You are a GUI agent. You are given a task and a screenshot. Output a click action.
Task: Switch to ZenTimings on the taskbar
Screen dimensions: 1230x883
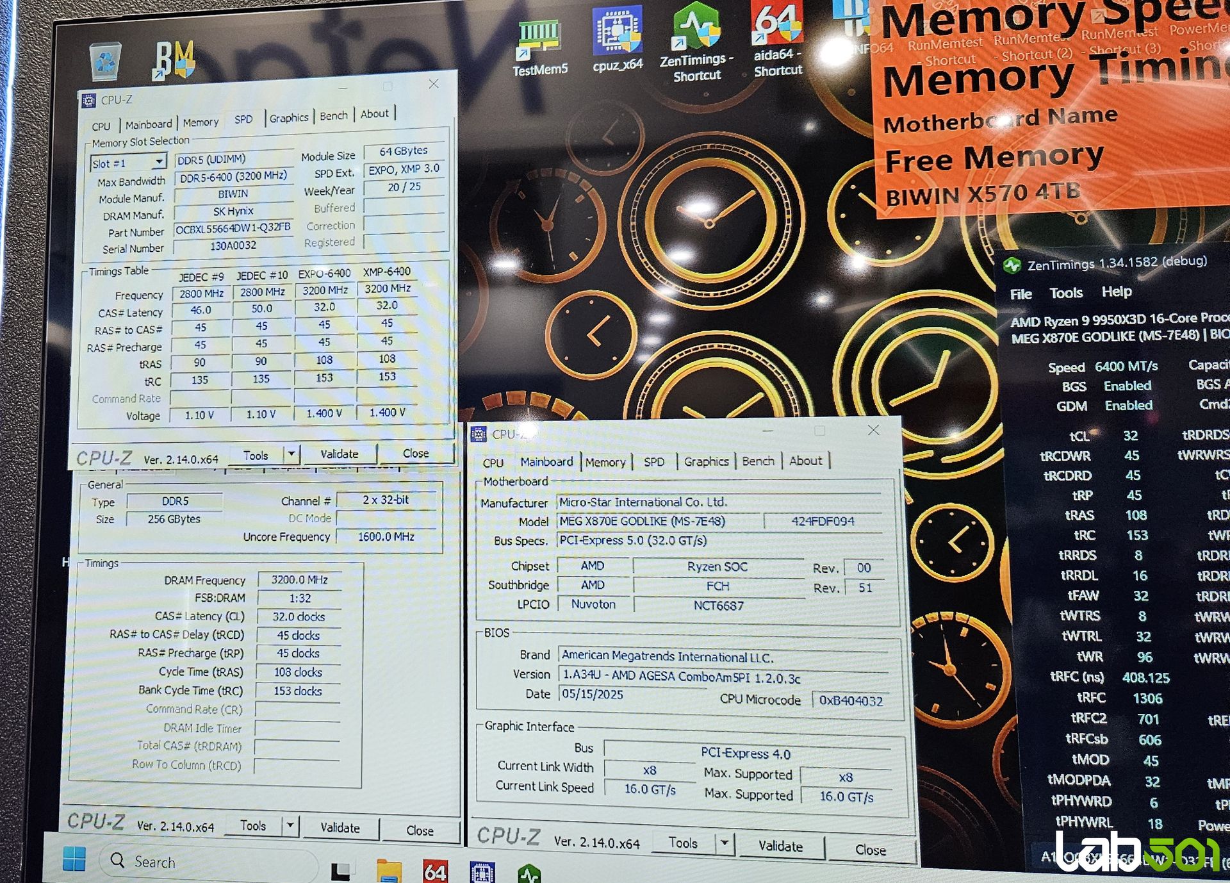[x=529, y=873]
